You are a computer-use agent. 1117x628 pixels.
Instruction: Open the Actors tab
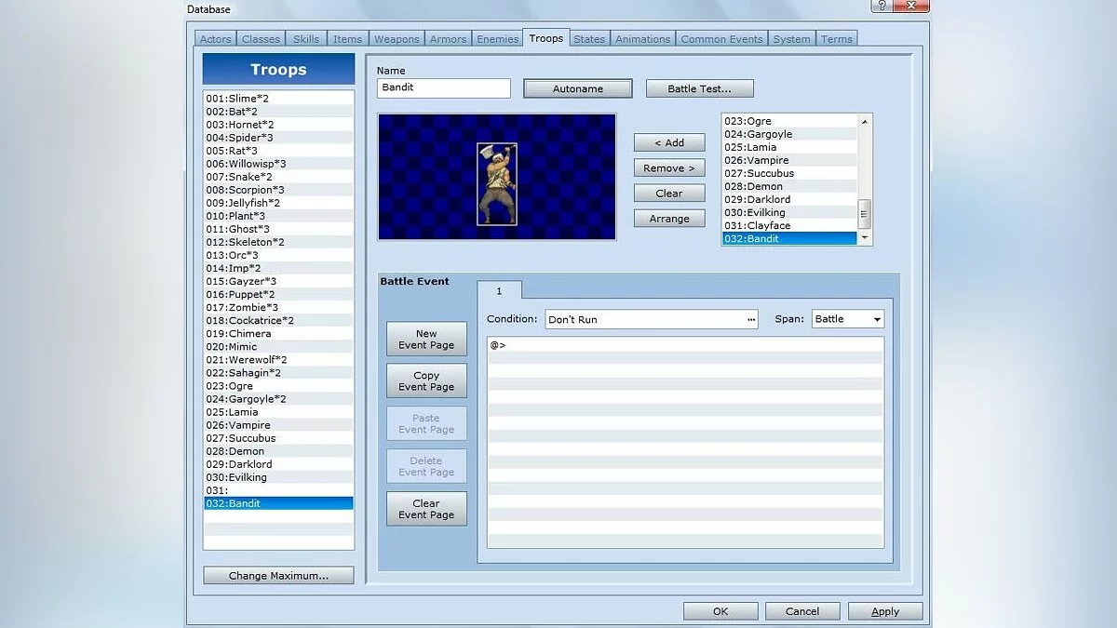click(x=215, y=39)
